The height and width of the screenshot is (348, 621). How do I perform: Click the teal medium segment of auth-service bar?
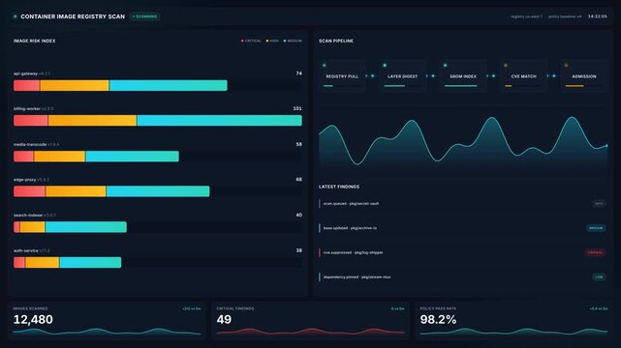[x=90, y=262]
